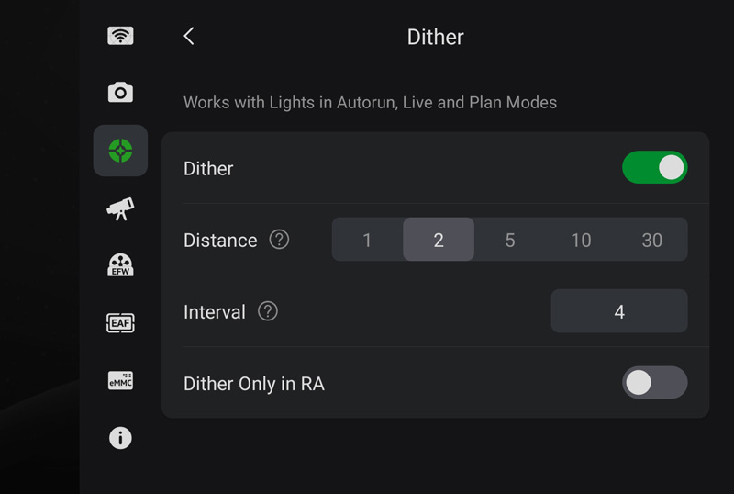Screen dimensions: 734x494
Task: Set dither distance to 10
Action: point(581,240)
